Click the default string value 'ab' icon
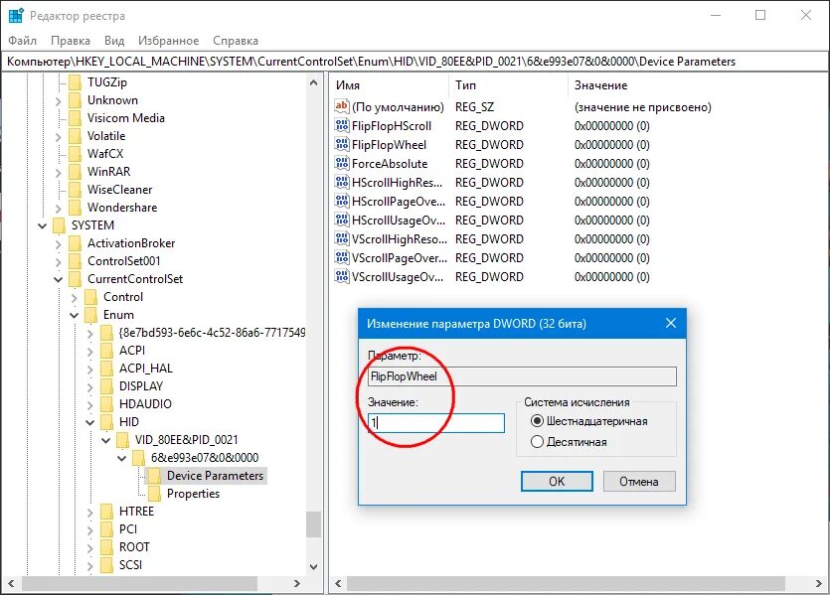 coord(341,106)
